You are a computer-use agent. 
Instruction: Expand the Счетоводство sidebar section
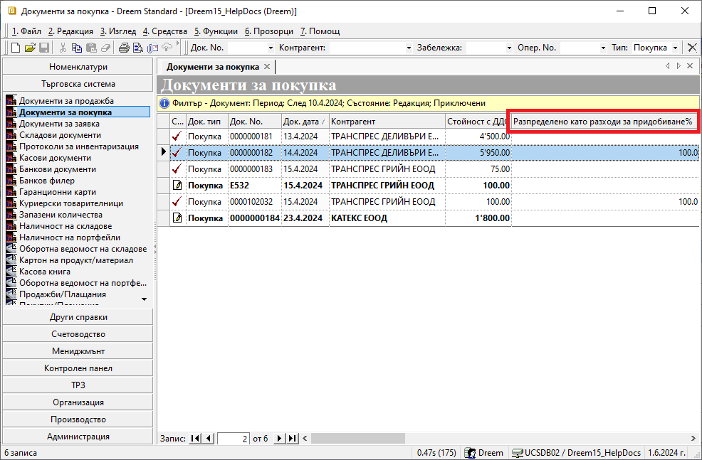point(78,334)
